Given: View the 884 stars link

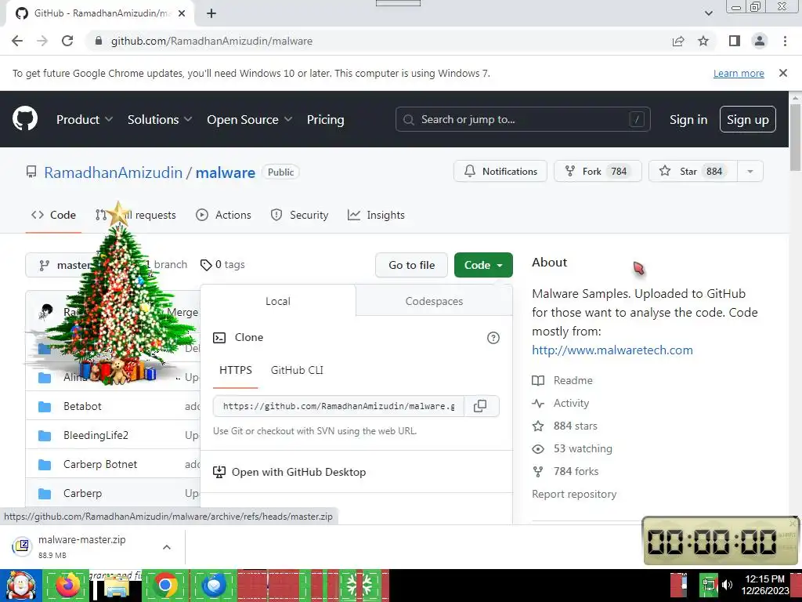Looking at the screenshot, I should (x=565, y=426).
